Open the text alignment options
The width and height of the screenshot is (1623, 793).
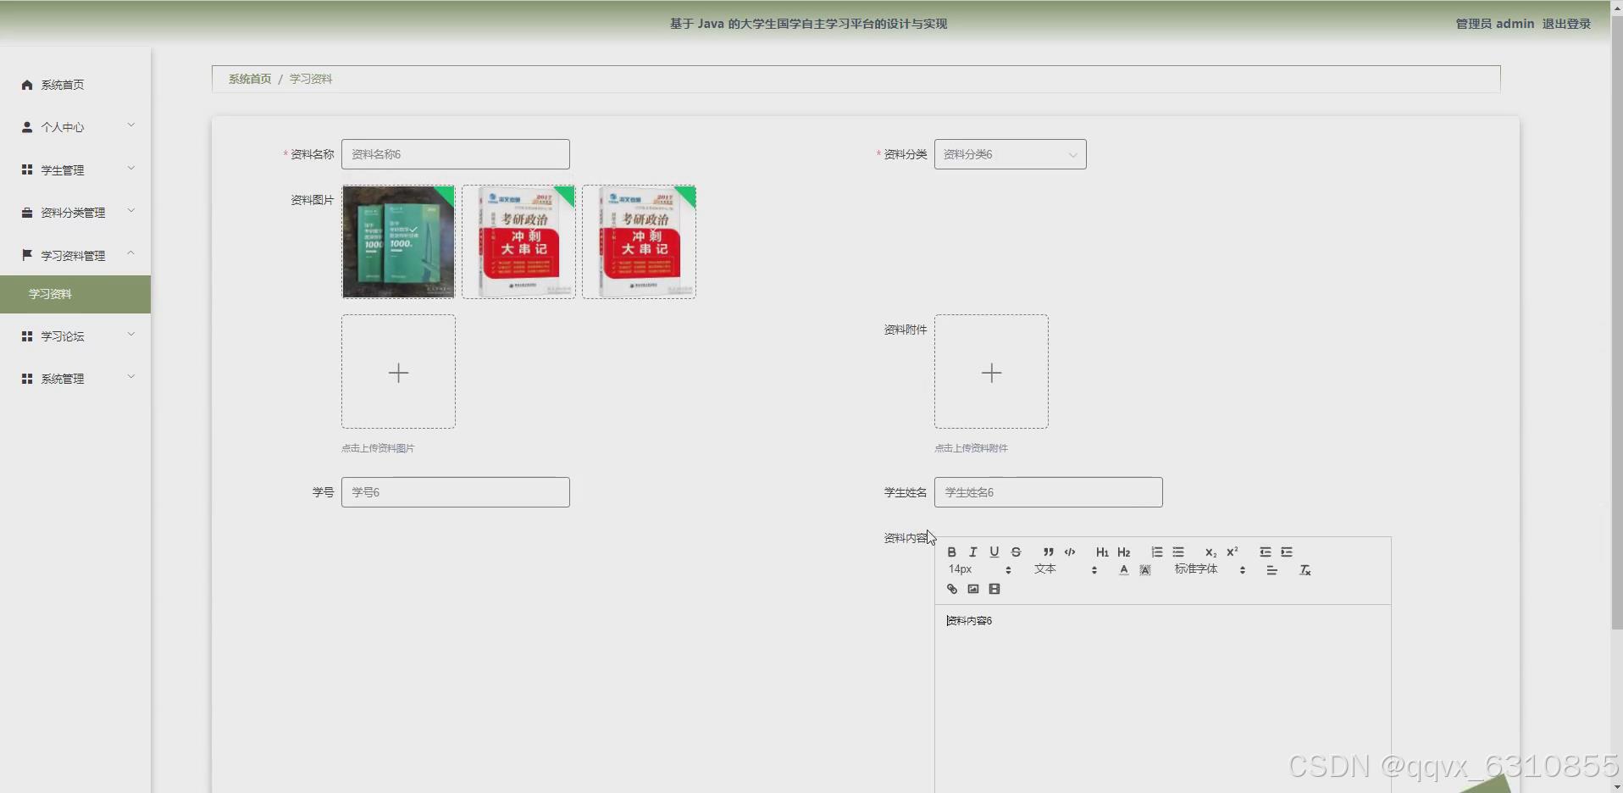[1271, 570]
